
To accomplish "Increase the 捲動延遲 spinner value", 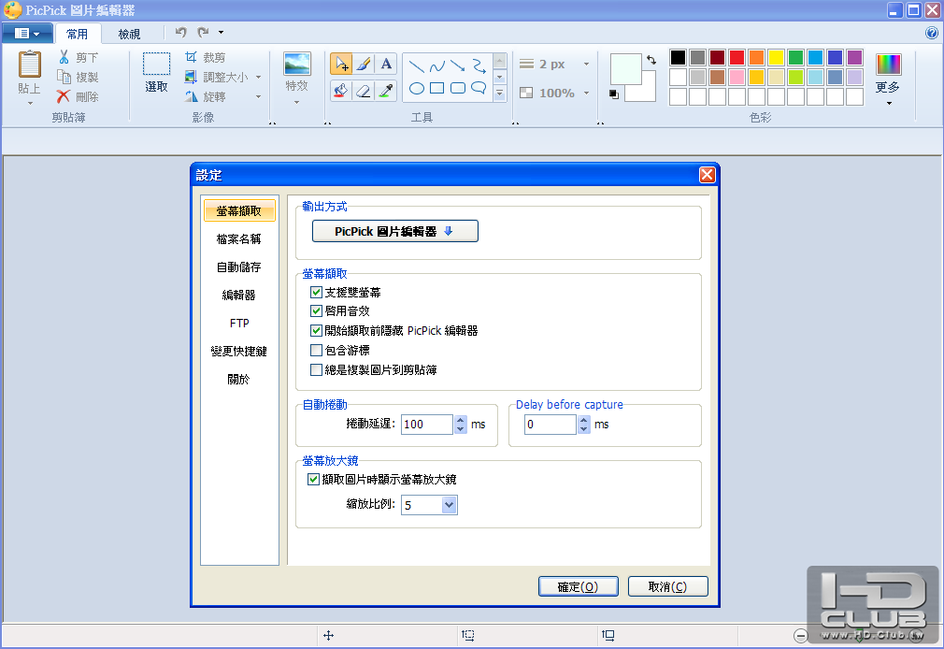I will (x=461, y=420).
